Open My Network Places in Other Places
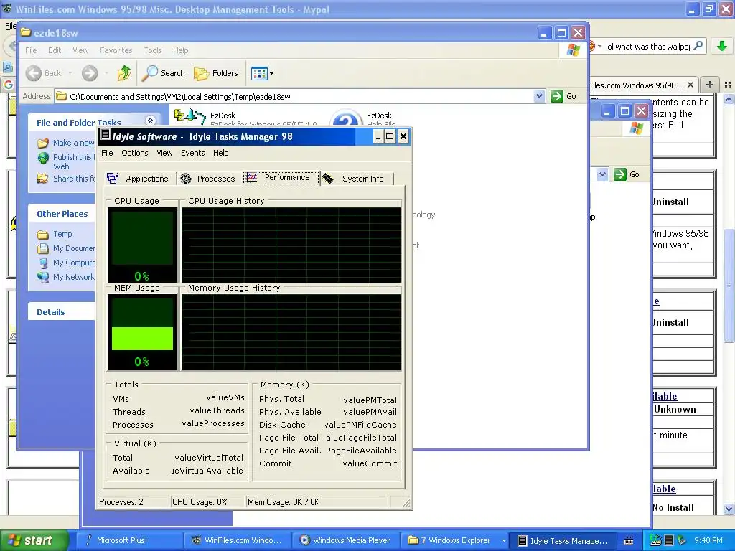Screen dimensions: 735x551 [67, 277]
